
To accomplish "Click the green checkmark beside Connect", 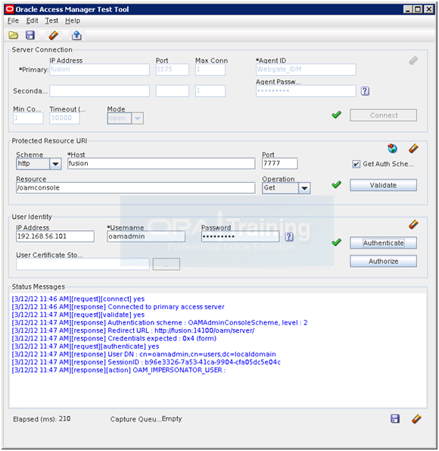I will tap(336, 114).
